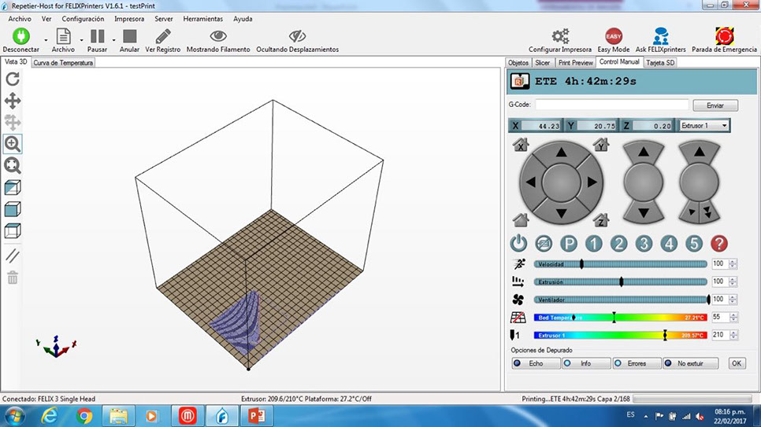The width and height of the screenshot is (761, 427).
Task: Click the G-Code input field
Action: [x=611, y=105]
